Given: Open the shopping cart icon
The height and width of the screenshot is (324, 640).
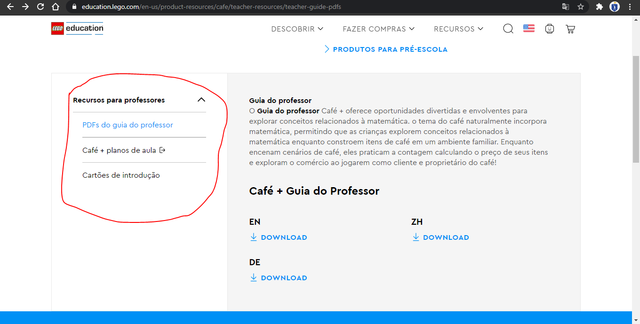Looking at the screenshot, I should [570, 29].
